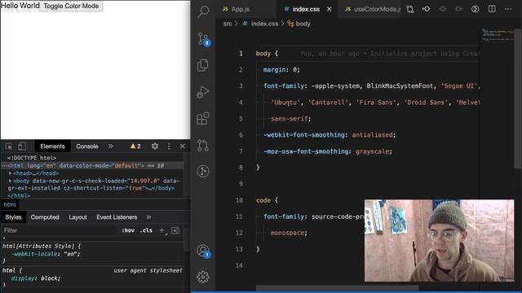Open the GitLens activity bar icon
Image resolution: width=522 pixels, height=293 pixels.
203,171
